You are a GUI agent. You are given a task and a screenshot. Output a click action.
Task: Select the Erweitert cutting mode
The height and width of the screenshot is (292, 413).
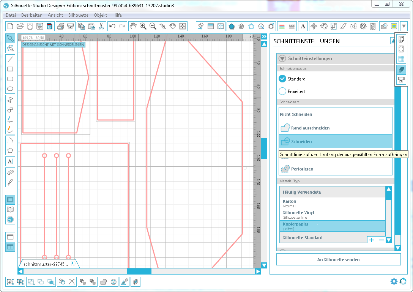point(282,91)
